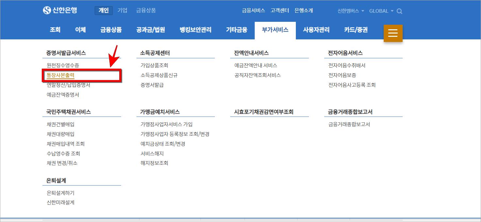The width and height of the screenshot is (481, 222).
Task: Select 고객센터 in the top bar
Action: (x=279, y=10)
